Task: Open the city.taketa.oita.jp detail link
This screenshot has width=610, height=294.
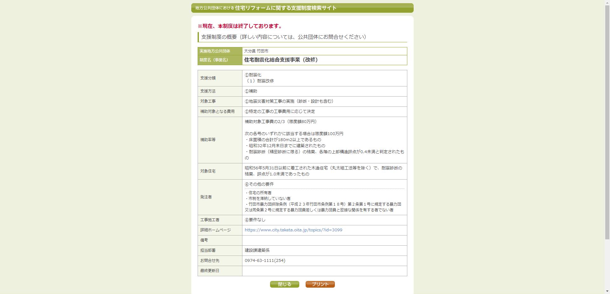Action: point(293,230)
